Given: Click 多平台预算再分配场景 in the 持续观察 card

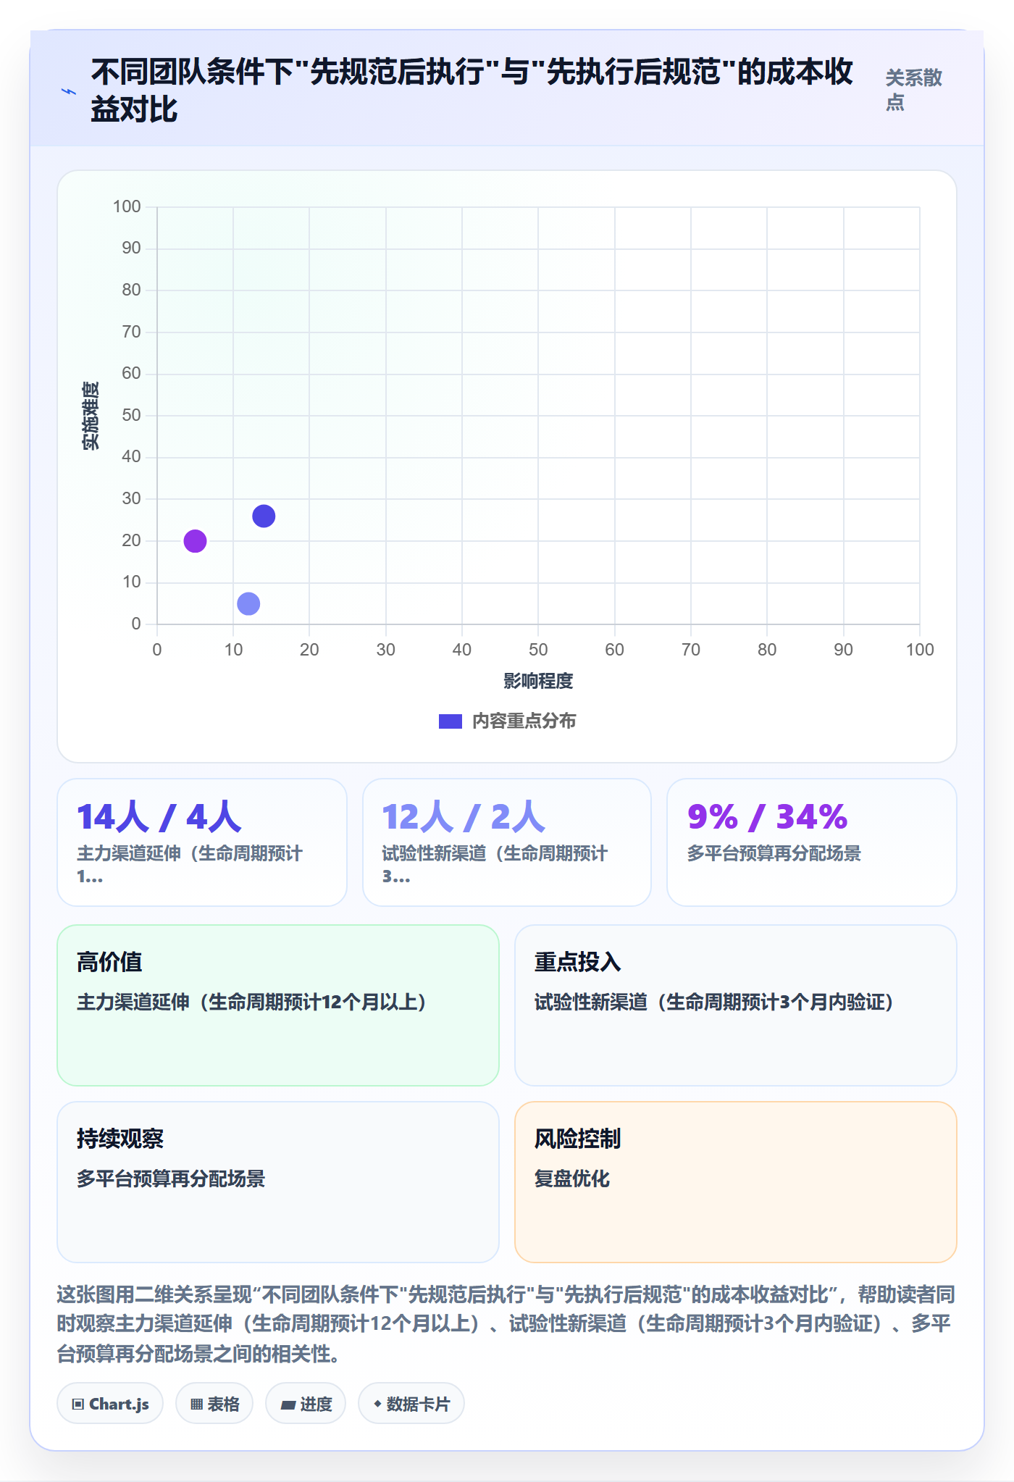Looking at the screenshot, I should coord(171,1179).
